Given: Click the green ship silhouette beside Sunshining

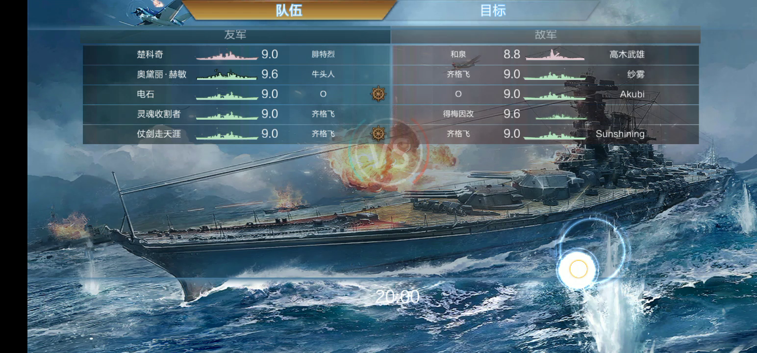Looking at the screenshot, I should pyautogui.click(x=555, y=134).
